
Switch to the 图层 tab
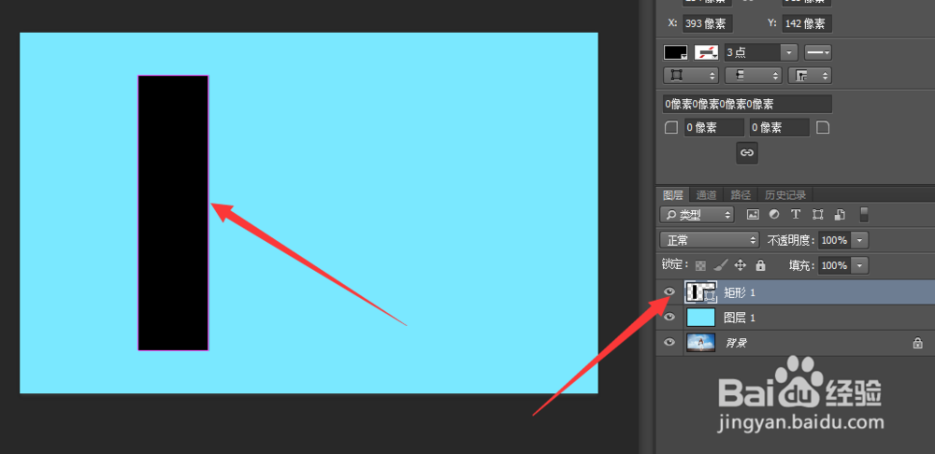673,195
